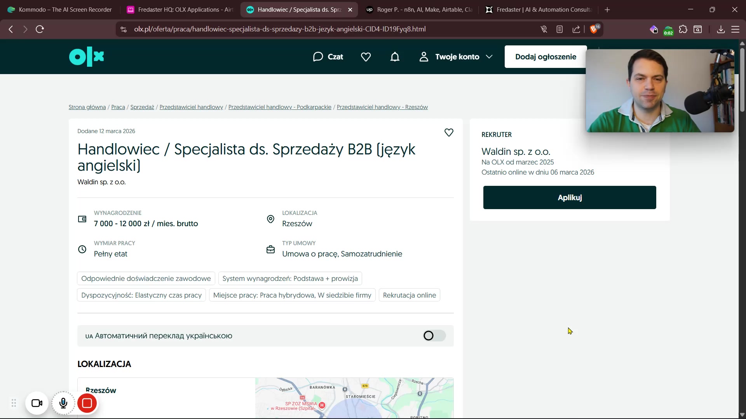Save the listing with the heart icon
746x419 pixels.
pos(449,133)
